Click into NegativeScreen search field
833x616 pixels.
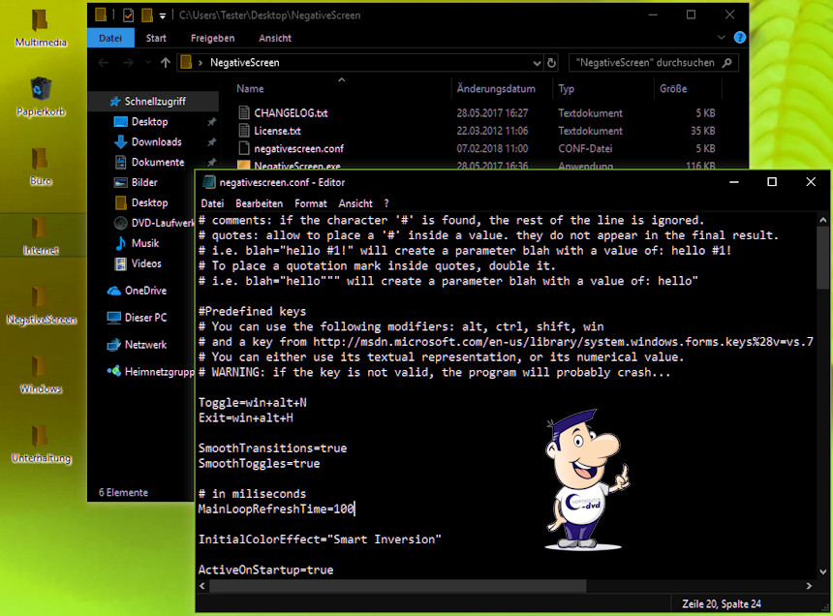(644, 63)
